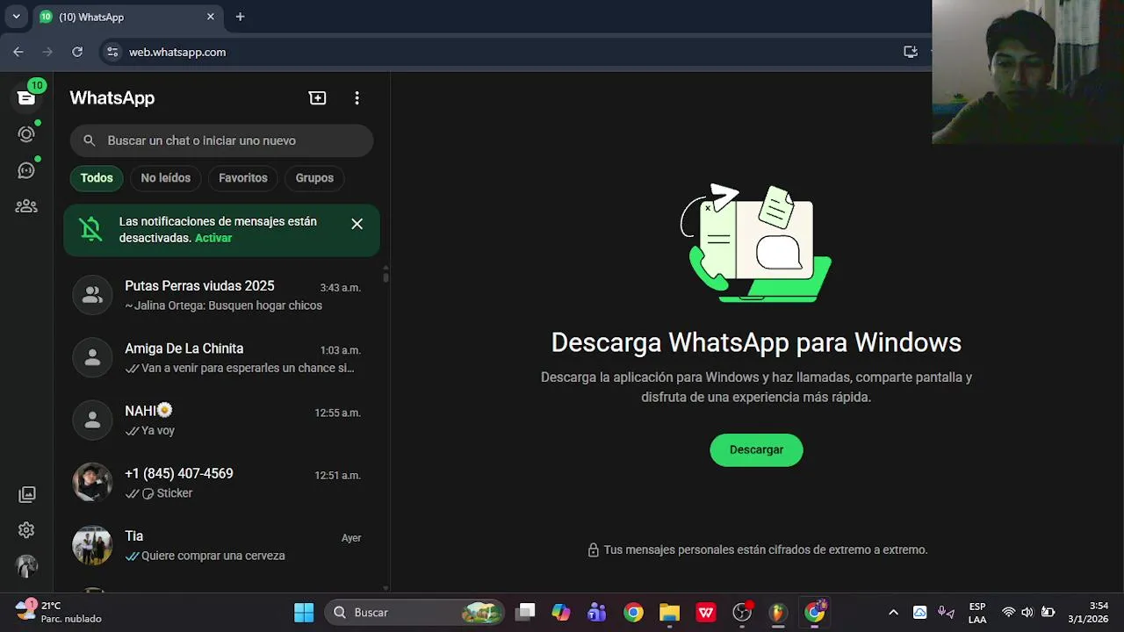Click the muted bell notification icon
This screenshot has height=632, width=1124.
[x=90, y=229]
